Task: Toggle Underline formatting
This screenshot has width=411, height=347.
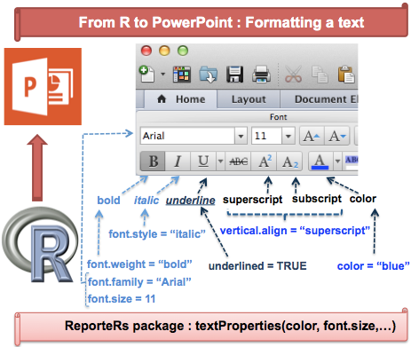Action: point(203,162)
